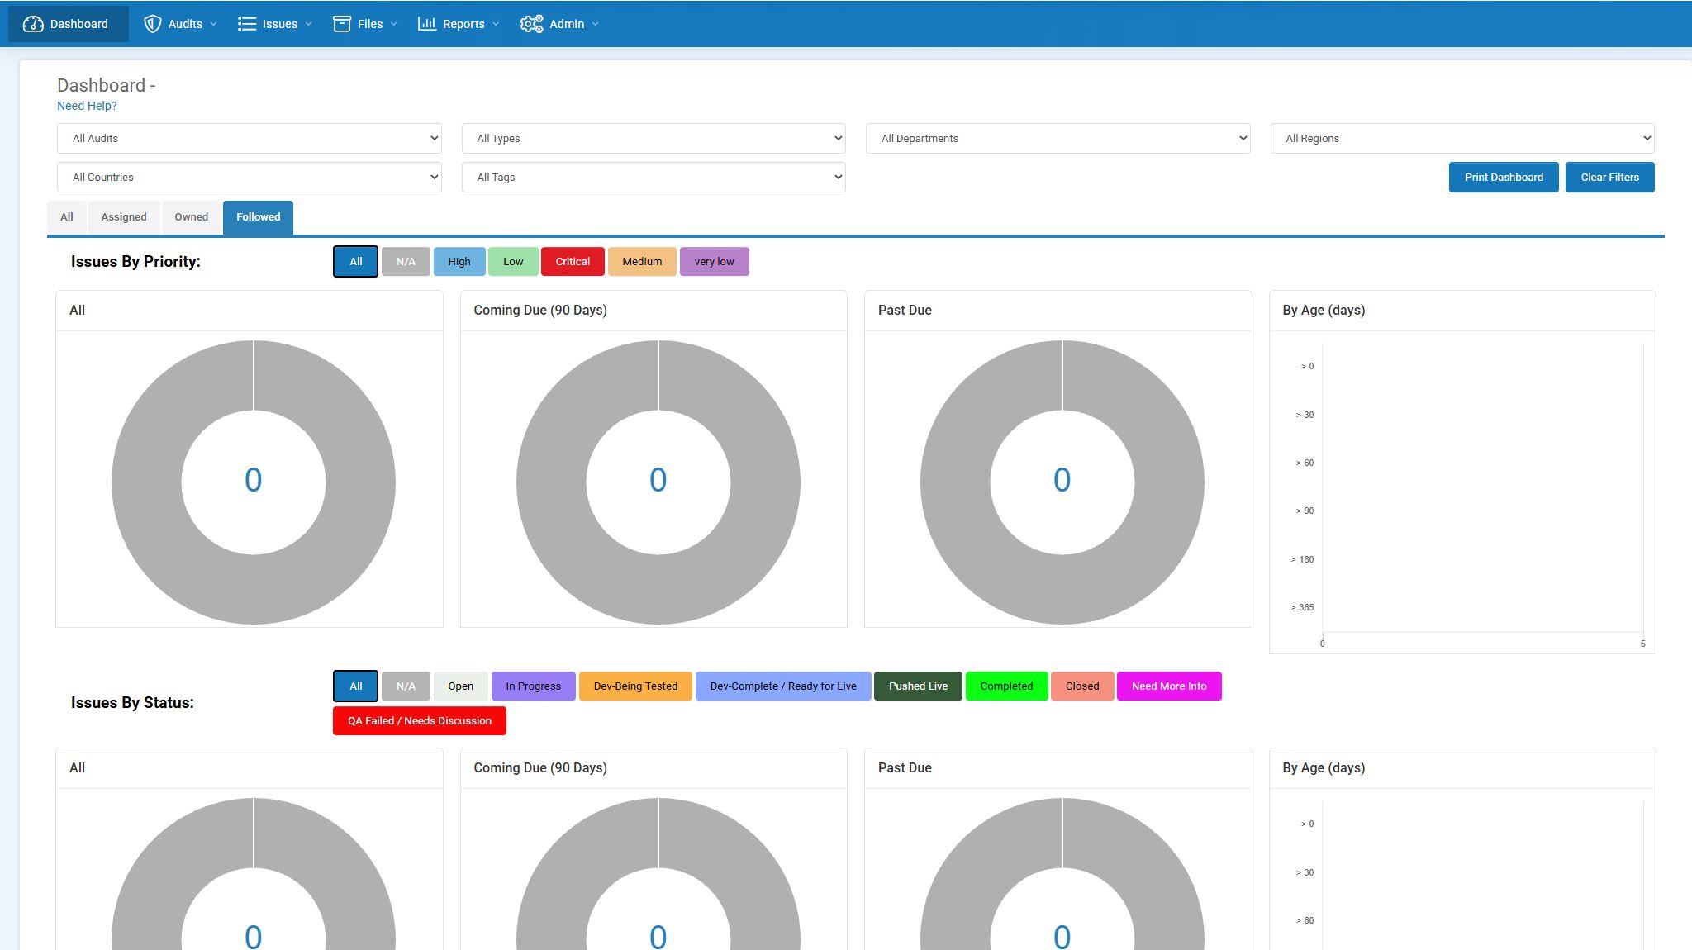The image size is (1692, 950).
Task: Filter by Completed status
Action: pyautogui.click(x=1006, y=686)
